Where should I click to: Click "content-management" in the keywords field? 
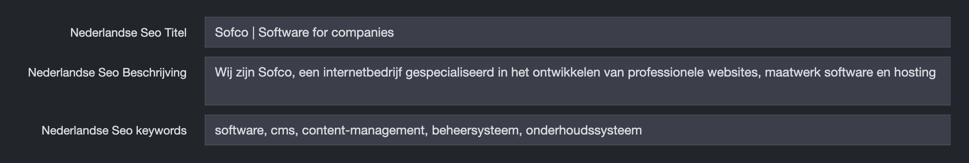(364, 130)
